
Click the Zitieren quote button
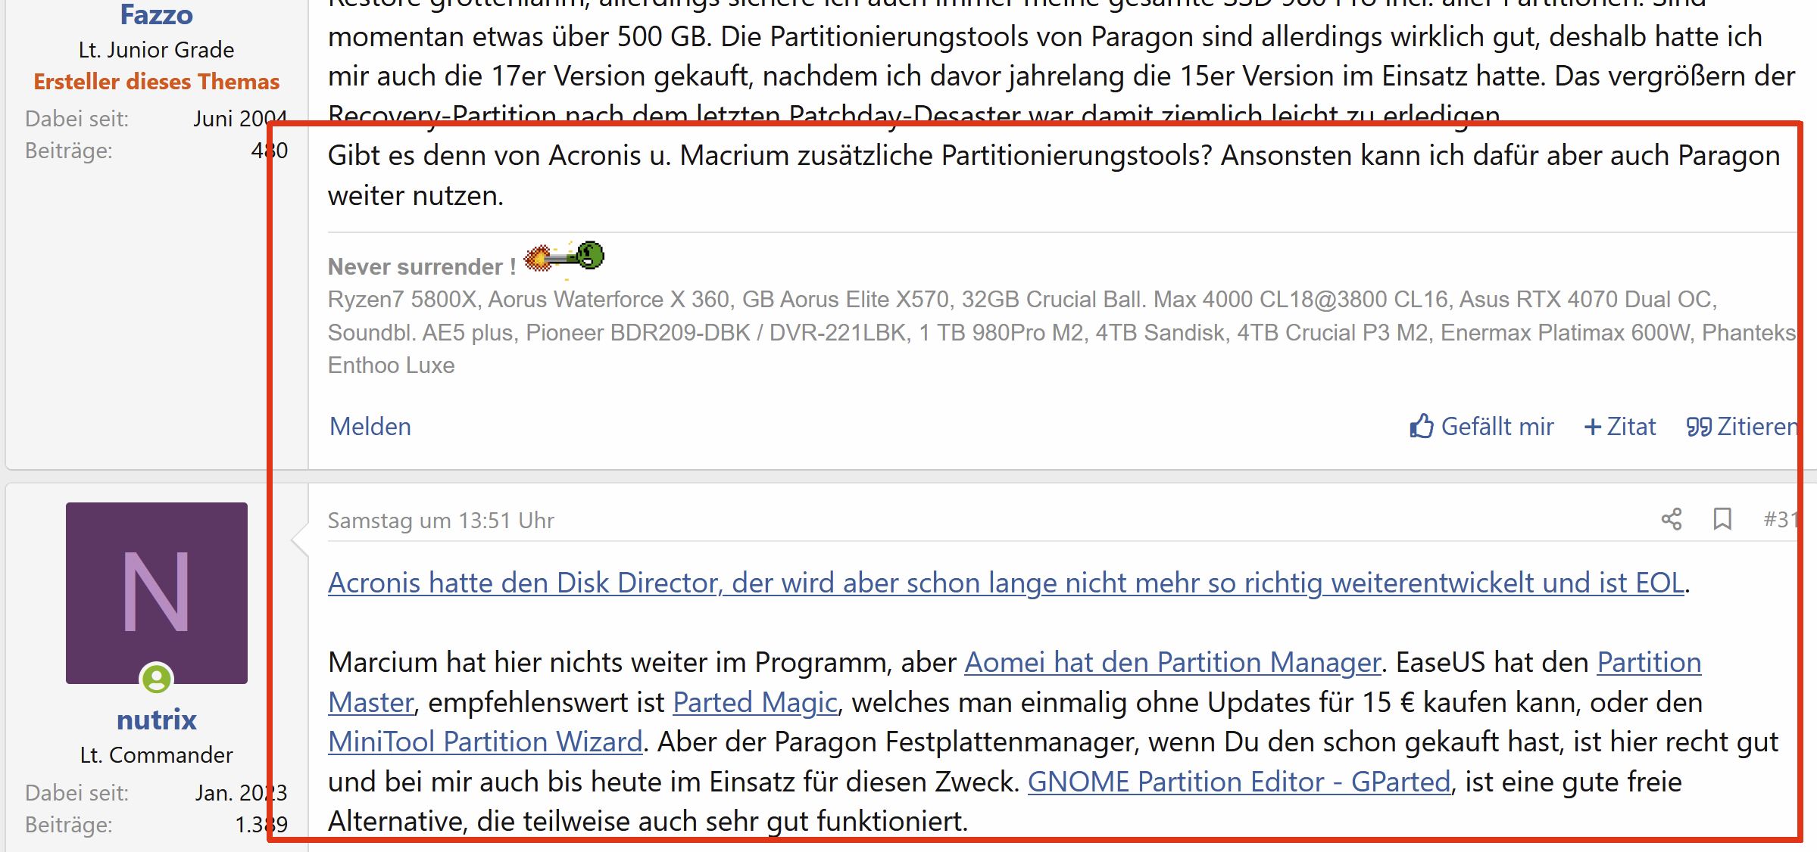[1742, 427]
